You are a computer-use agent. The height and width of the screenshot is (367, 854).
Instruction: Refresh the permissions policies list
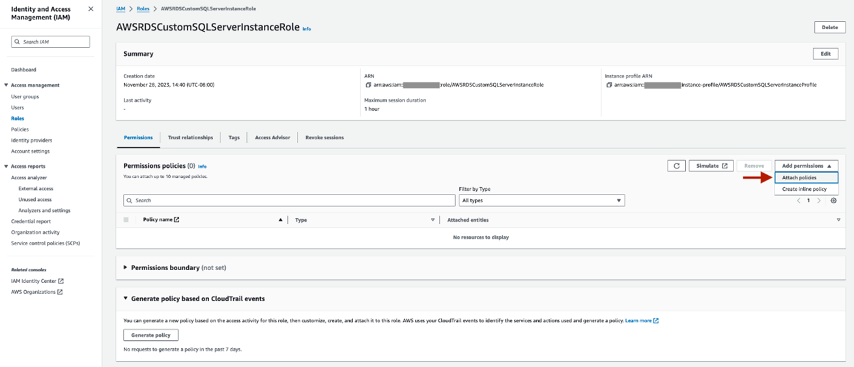click(676, 166)
